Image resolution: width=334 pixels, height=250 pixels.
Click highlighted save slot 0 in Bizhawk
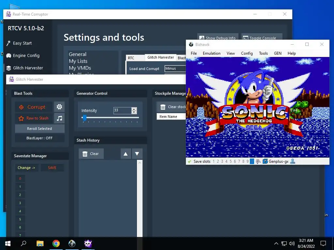(x=252, y=161)
